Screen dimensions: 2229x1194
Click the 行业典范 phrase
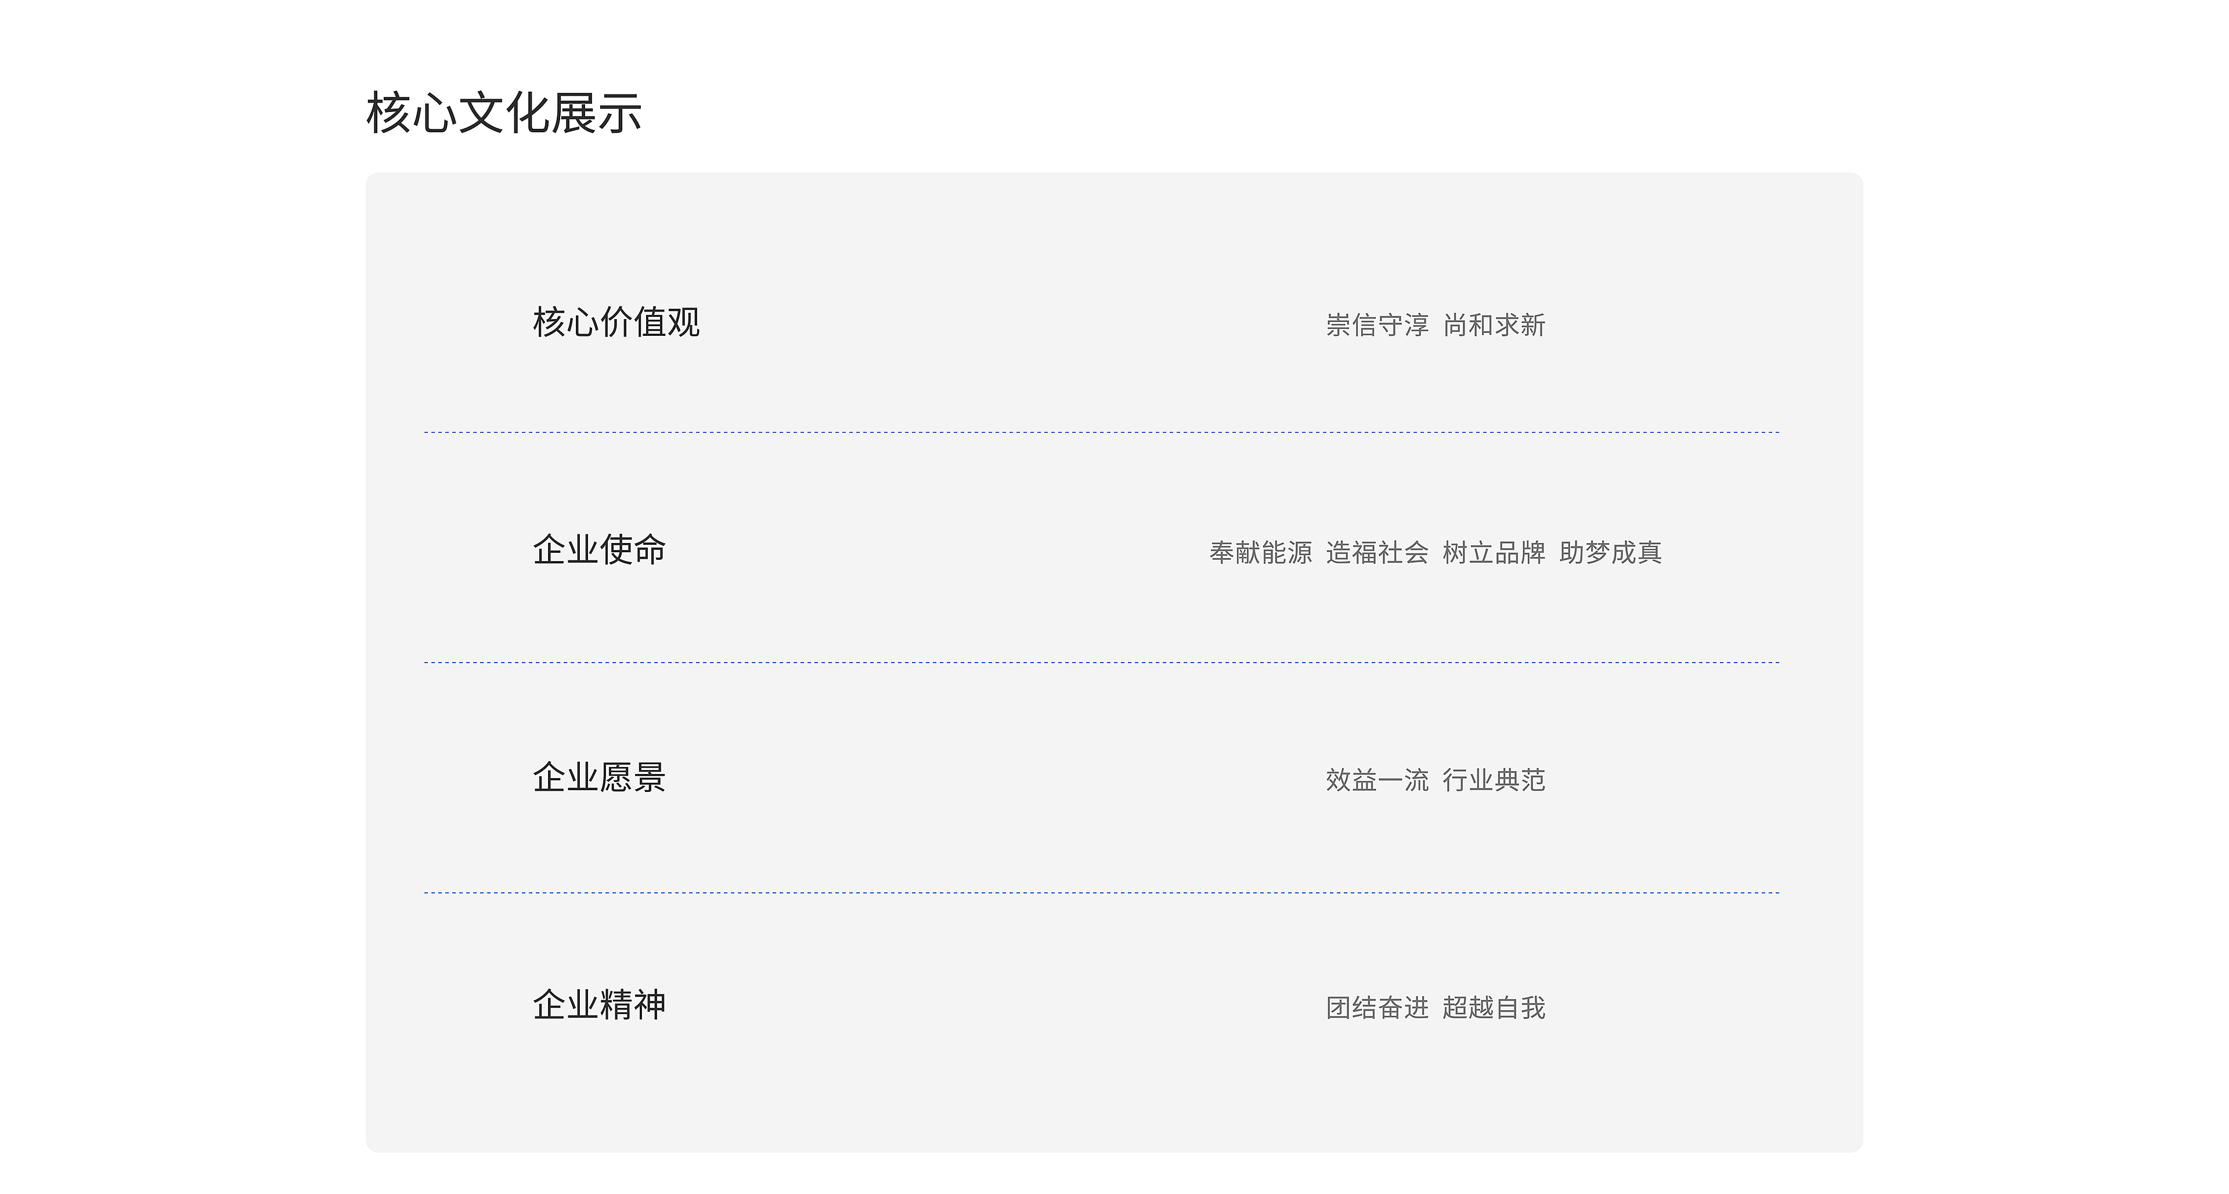[x=1494, y=780]
